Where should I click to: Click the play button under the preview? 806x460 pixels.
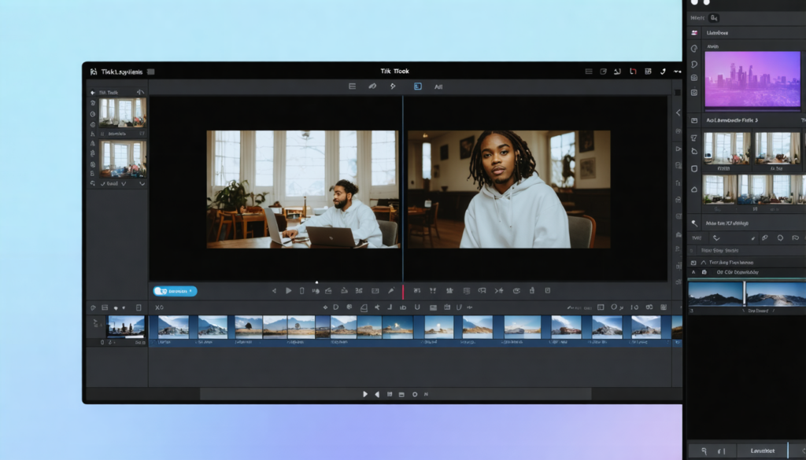pos(288,291)
